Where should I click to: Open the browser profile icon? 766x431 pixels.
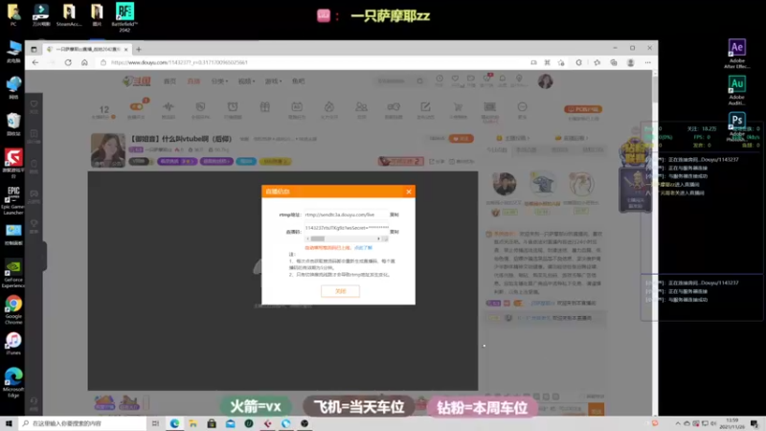click(631, 62)
